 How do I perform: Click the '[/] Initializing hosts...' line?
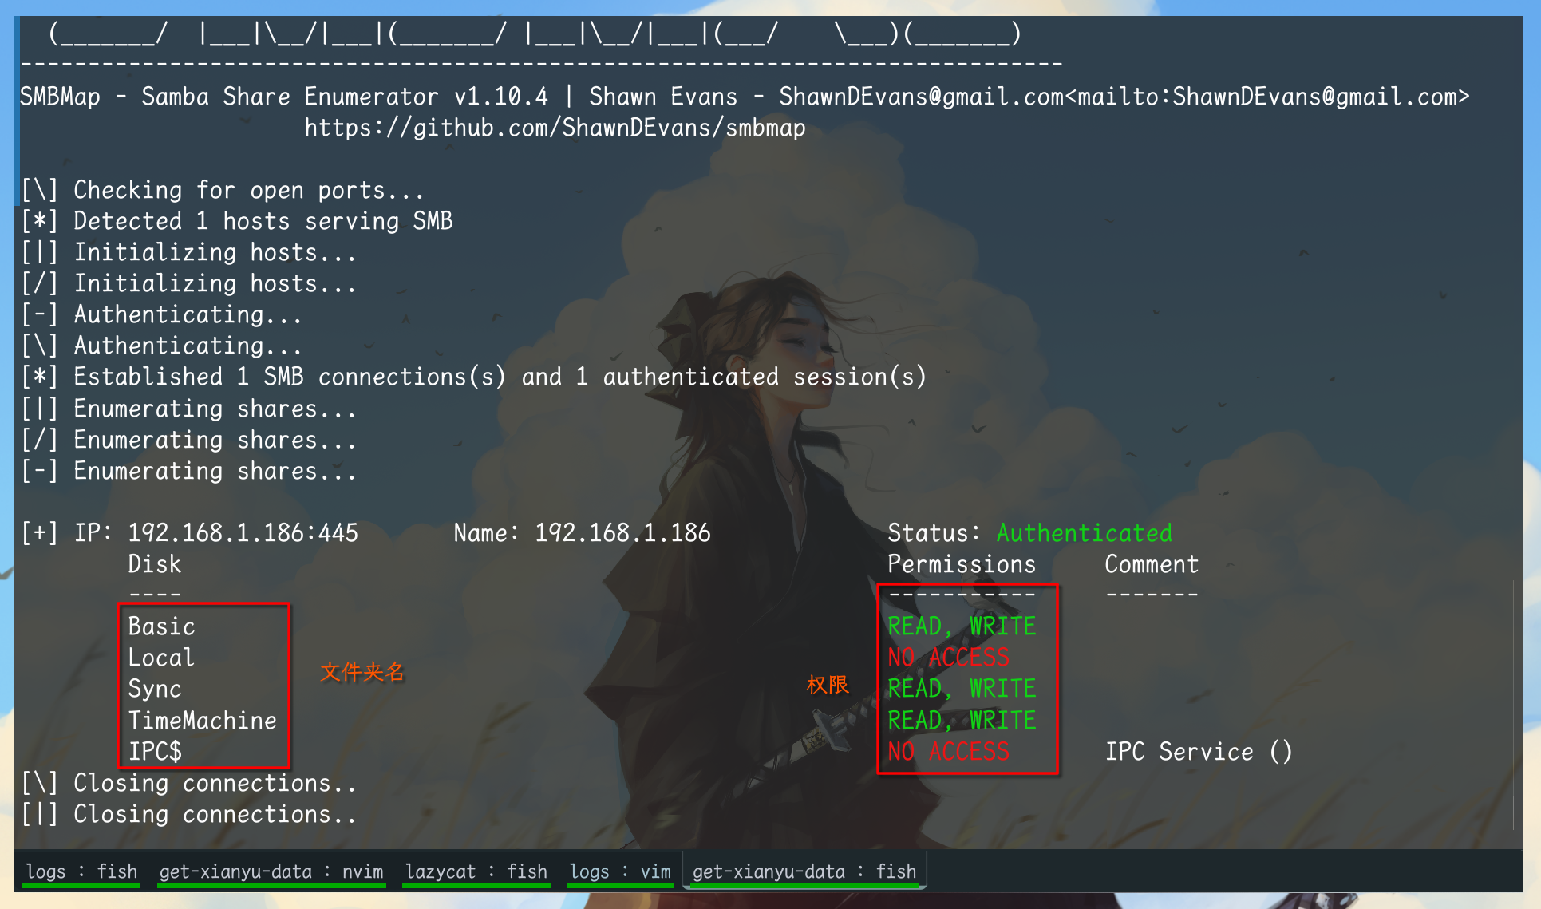pyautogui.click(x=188, y=283)
